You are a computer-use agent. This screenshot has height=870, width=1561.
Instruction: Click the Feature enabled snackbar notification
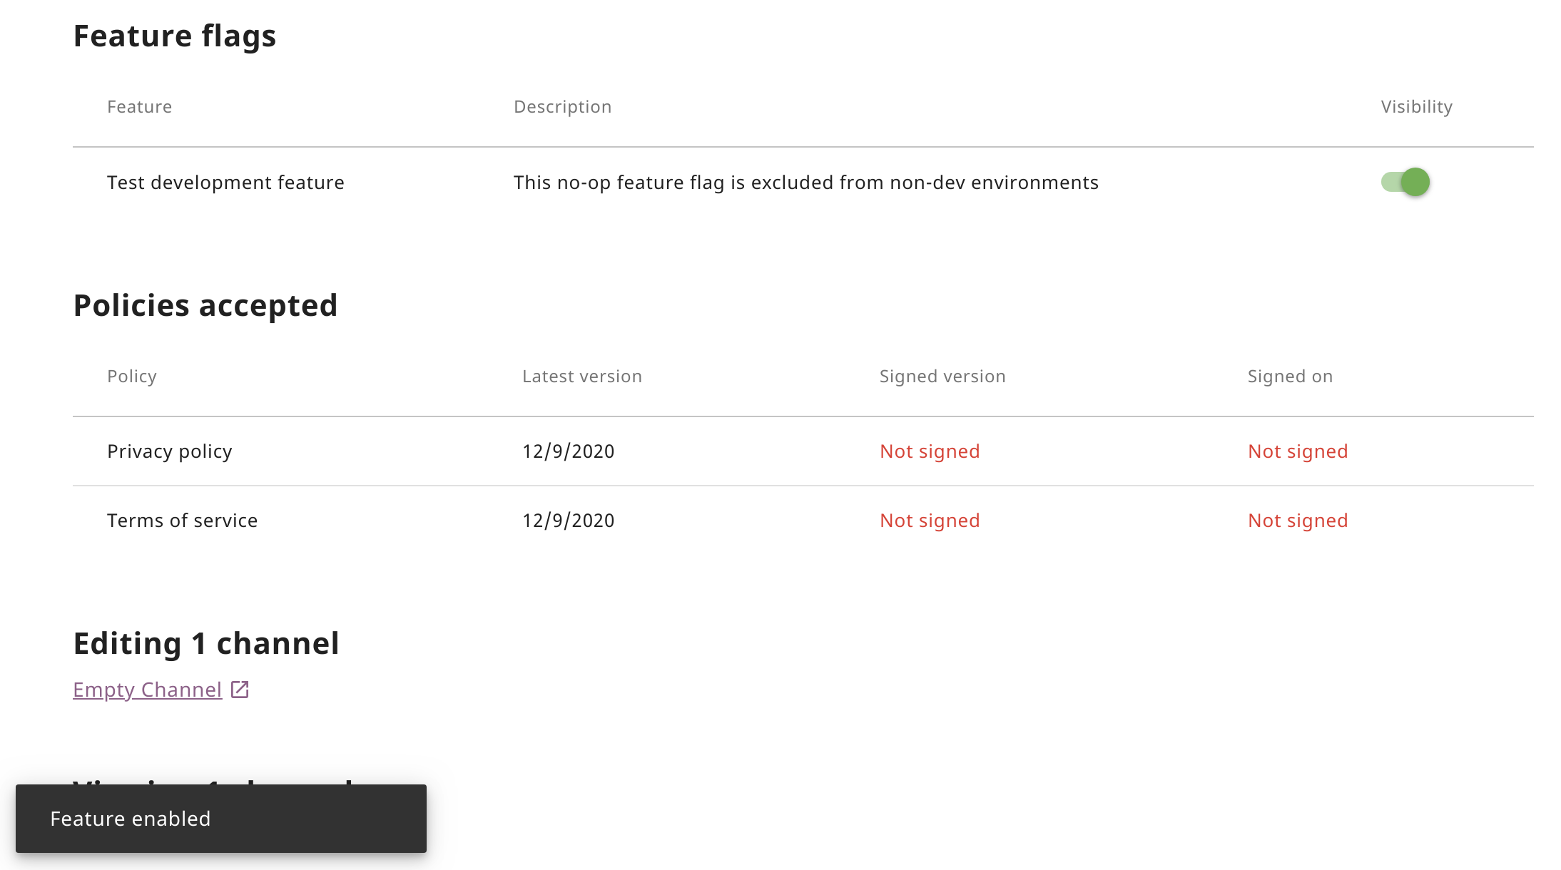click(x=220, y=819)
